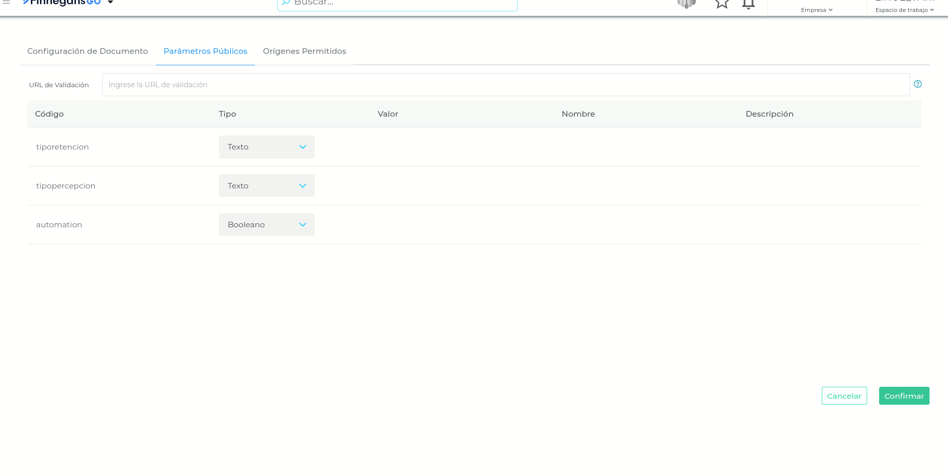Click the gray icon left of the star
Screen dimensions: 948x476
coord(687,3)
